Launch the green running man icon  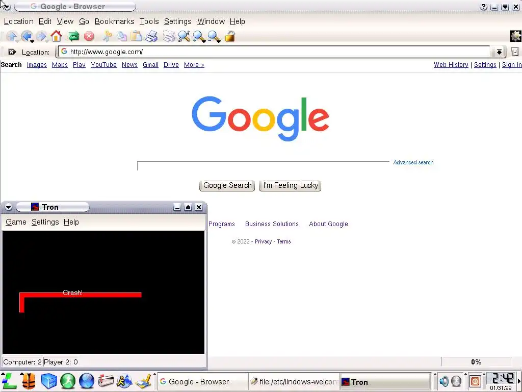68,381
